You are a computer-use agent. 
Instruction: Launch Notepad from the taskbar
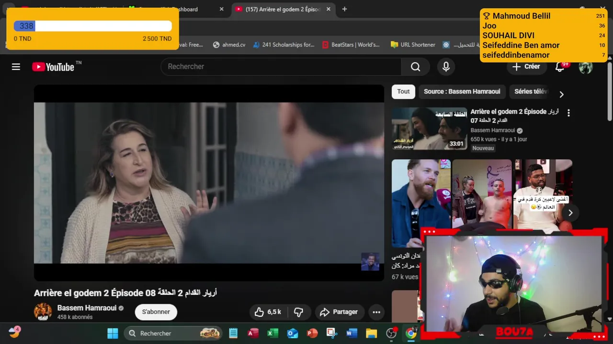click(x=233, y=333)
